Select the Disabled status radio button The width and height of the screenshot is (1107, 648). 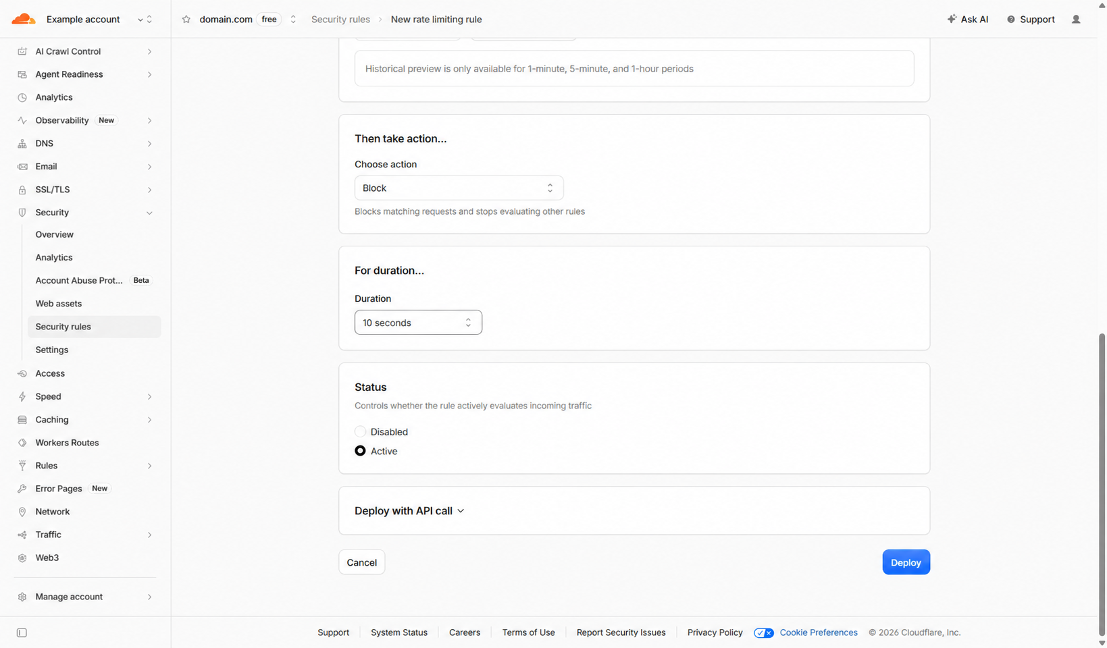click(x=360, y=431)
